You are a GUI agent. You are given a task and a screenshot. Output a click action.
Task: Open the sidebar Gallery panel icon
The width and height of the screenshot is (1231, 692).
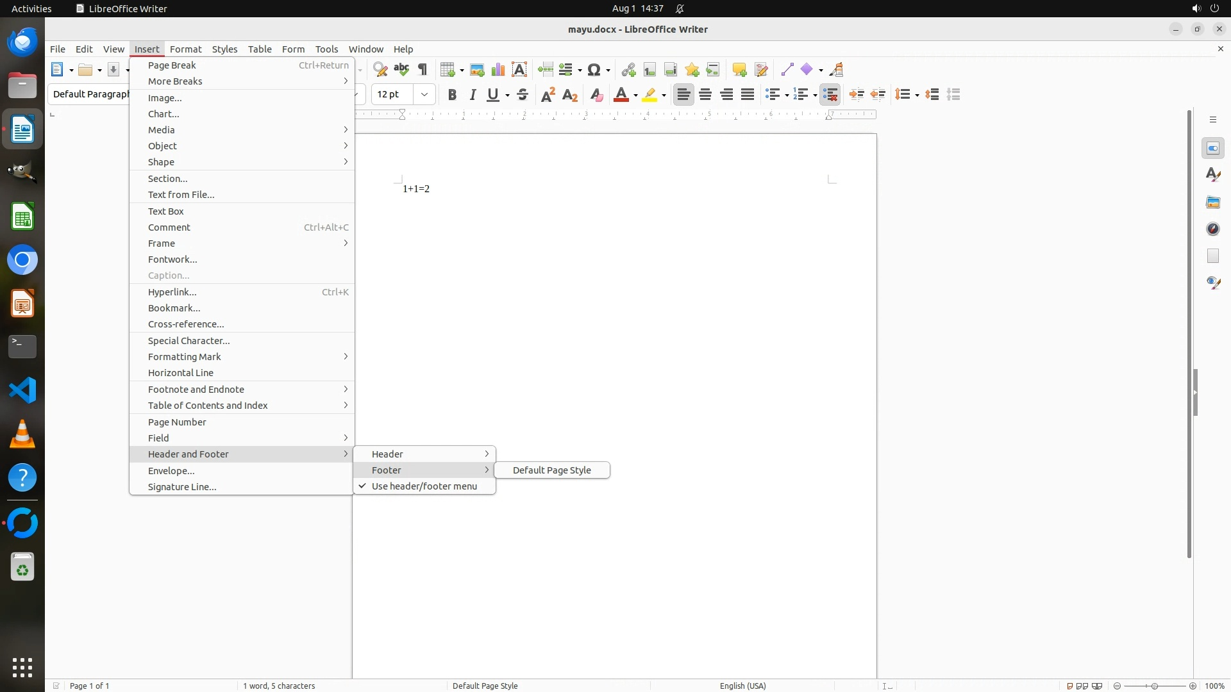click(1213, 202)
